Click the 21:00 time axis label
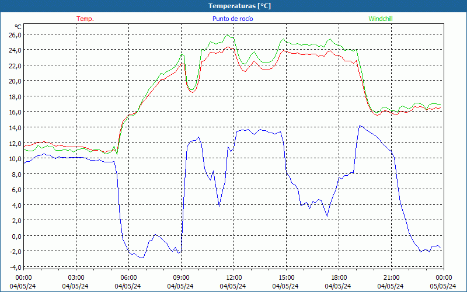The image size is (467, 292). (391, 278)
